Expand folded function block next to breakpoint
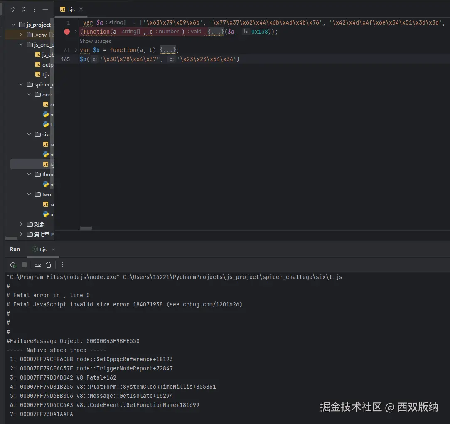This screenshot has height=424, width=450. 76,32
